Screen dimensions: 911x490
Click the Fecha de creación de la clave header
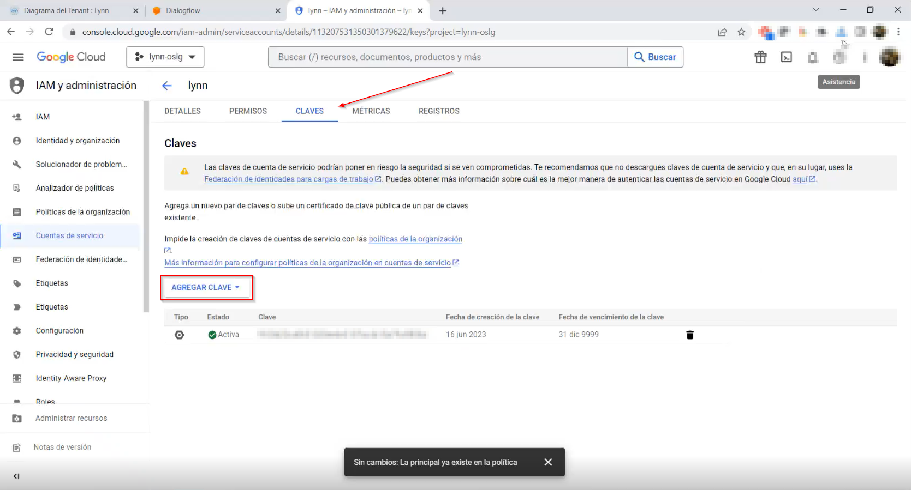tap(492, 317)
